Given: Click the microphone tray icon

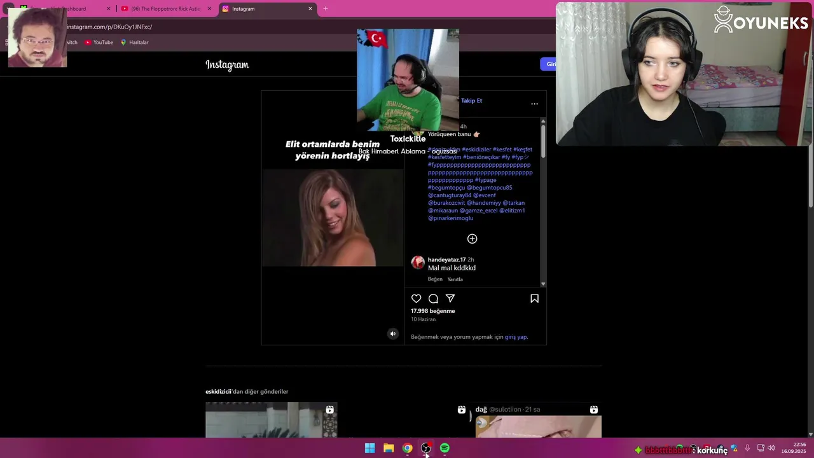Looking at the screenshot, I should coord(747,448).
